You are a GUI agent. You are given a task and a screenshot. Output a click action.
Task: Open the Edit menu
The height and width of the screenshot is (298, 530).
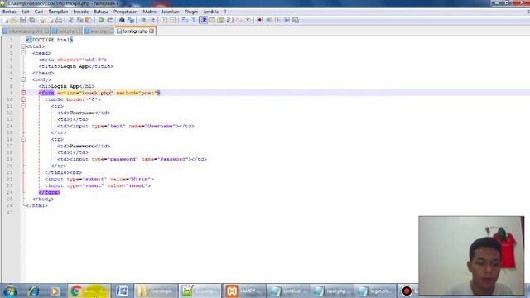(x=25, y=12)
